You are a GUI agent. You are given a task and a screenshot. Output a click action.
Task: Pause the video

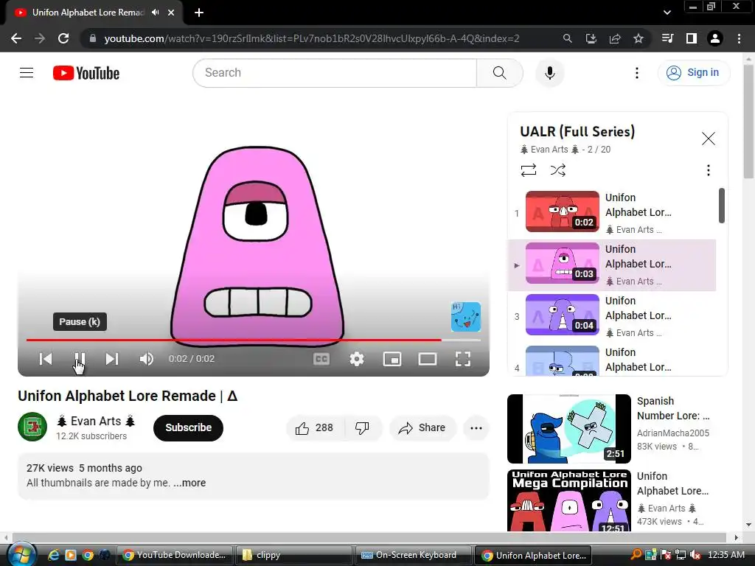point(80,359)
